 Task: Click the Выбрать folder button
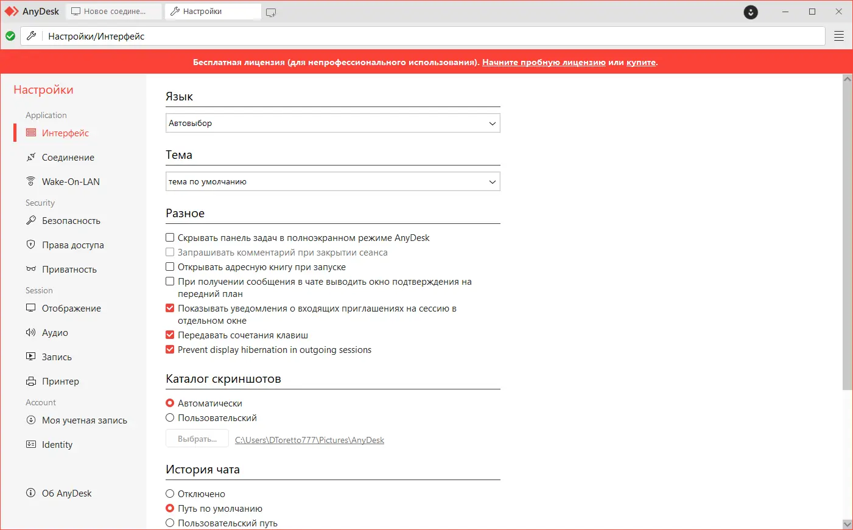coord(197,439)
